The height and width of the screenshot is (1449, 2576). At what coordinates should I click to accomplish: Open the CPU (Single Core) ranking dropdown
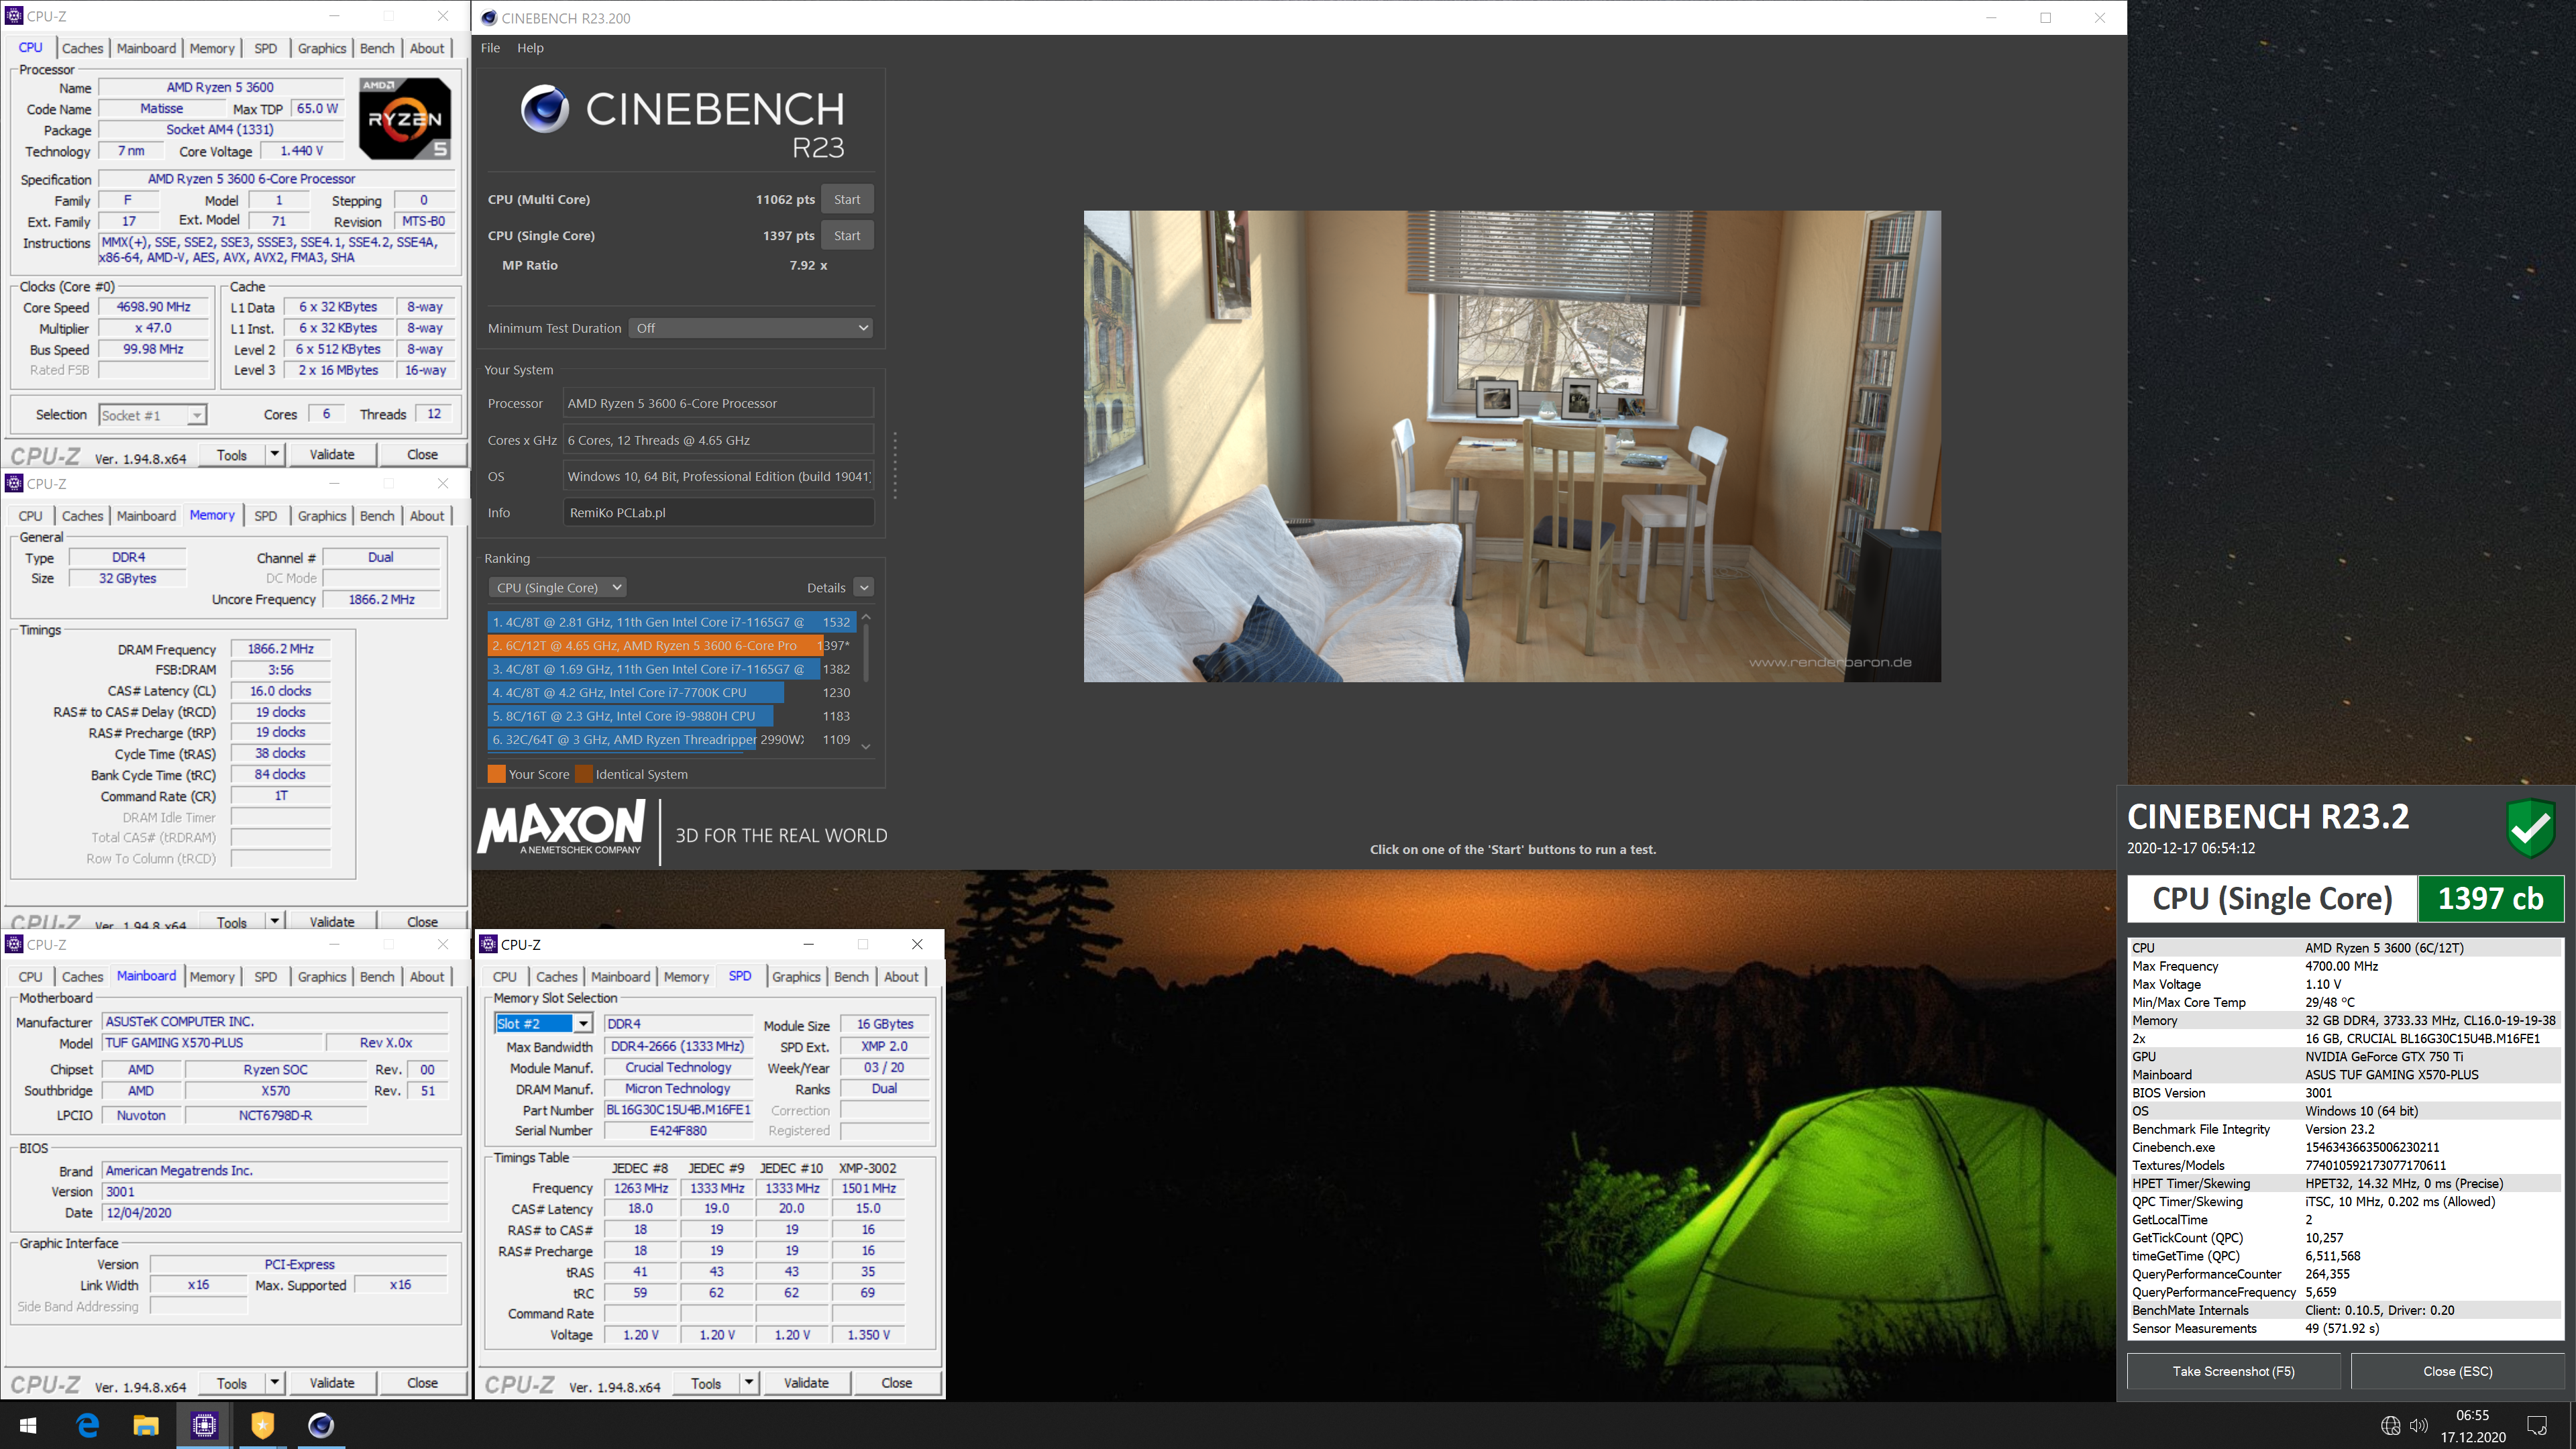pos(558,588)
